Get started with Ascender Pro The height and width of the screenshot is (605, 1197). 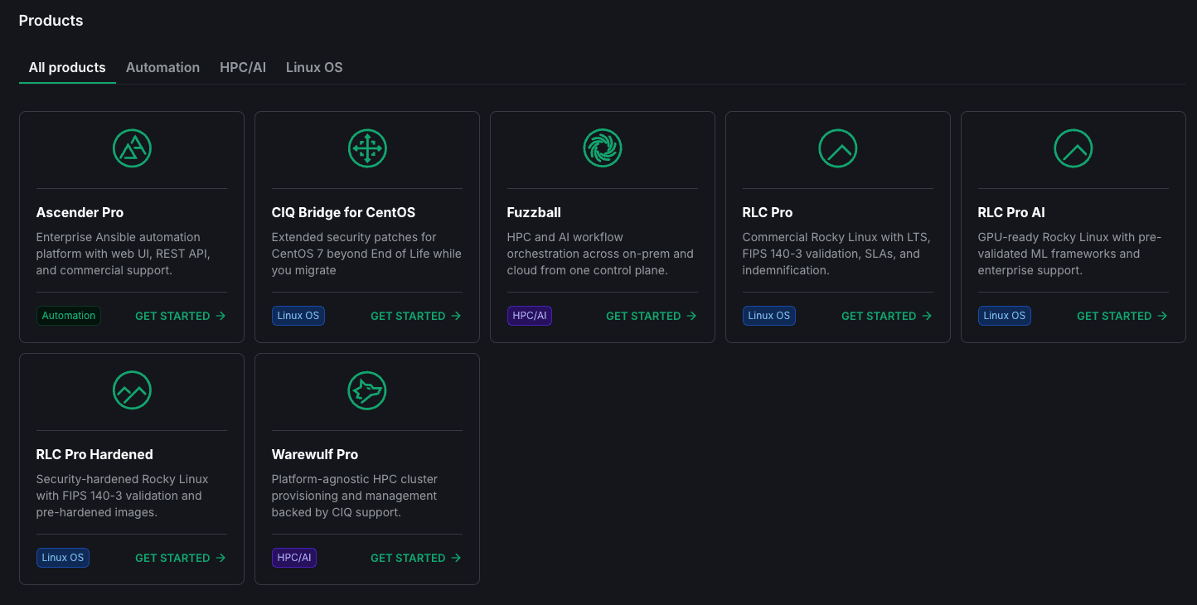click(x=181, y=316)
